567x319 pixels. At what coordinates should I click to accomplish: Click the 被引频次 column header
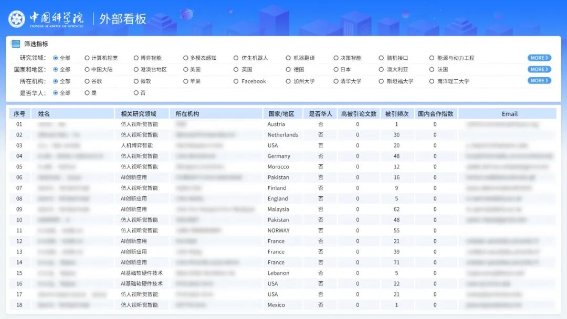point(398,113)
